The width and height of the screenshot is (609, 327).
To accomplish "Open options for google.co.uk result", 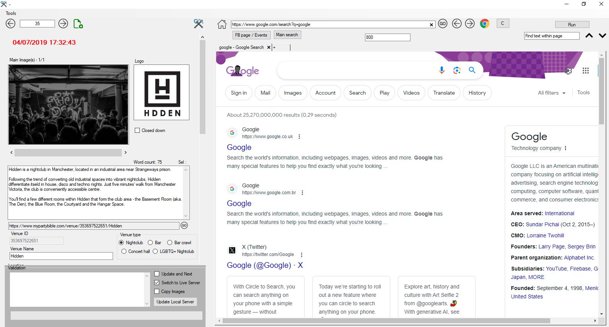I will tap(299, 137).
